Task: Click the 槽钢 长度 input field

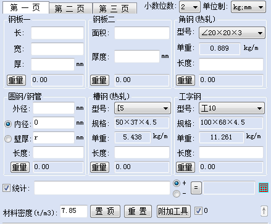Action: (142, 152)
